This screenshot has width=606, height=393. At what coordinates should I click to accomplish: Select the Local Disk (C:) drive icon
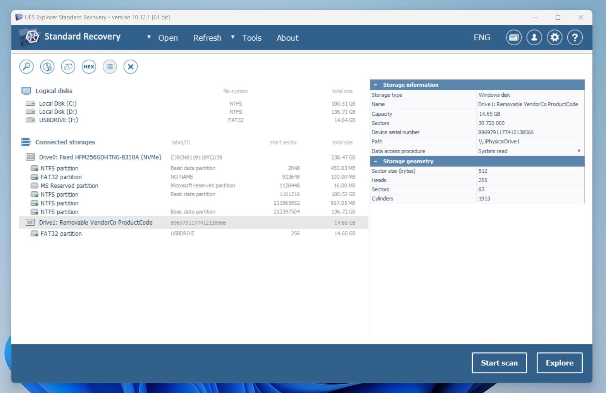coord(30,103)
